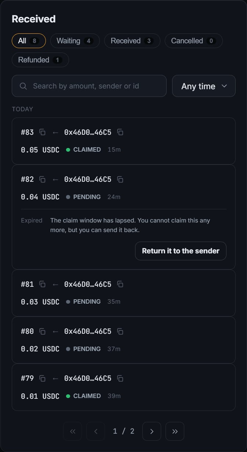Viewport: 247px width, 452px height.
Task: Copy the transfer ID #82
Action: coord(43,180)
